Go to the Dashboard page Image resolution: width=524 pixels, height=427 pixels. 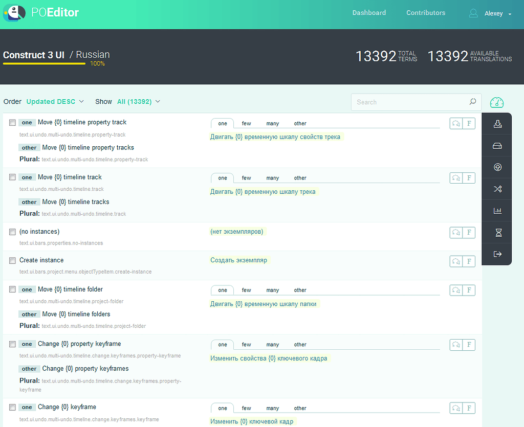click(x=369, y=13)
